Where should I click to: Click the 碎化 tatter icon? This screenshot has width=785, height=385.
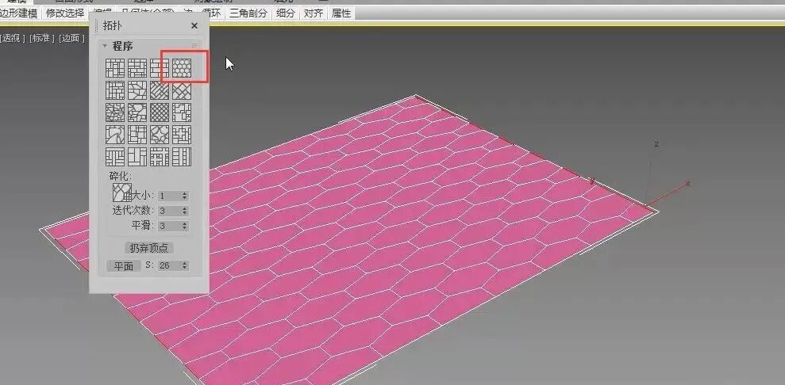[122, 193]
